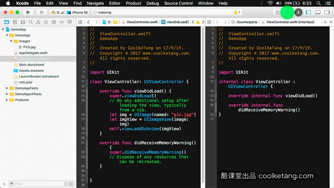Show the Project navigator
Screen dimensions: 334x188
[7, 22]
